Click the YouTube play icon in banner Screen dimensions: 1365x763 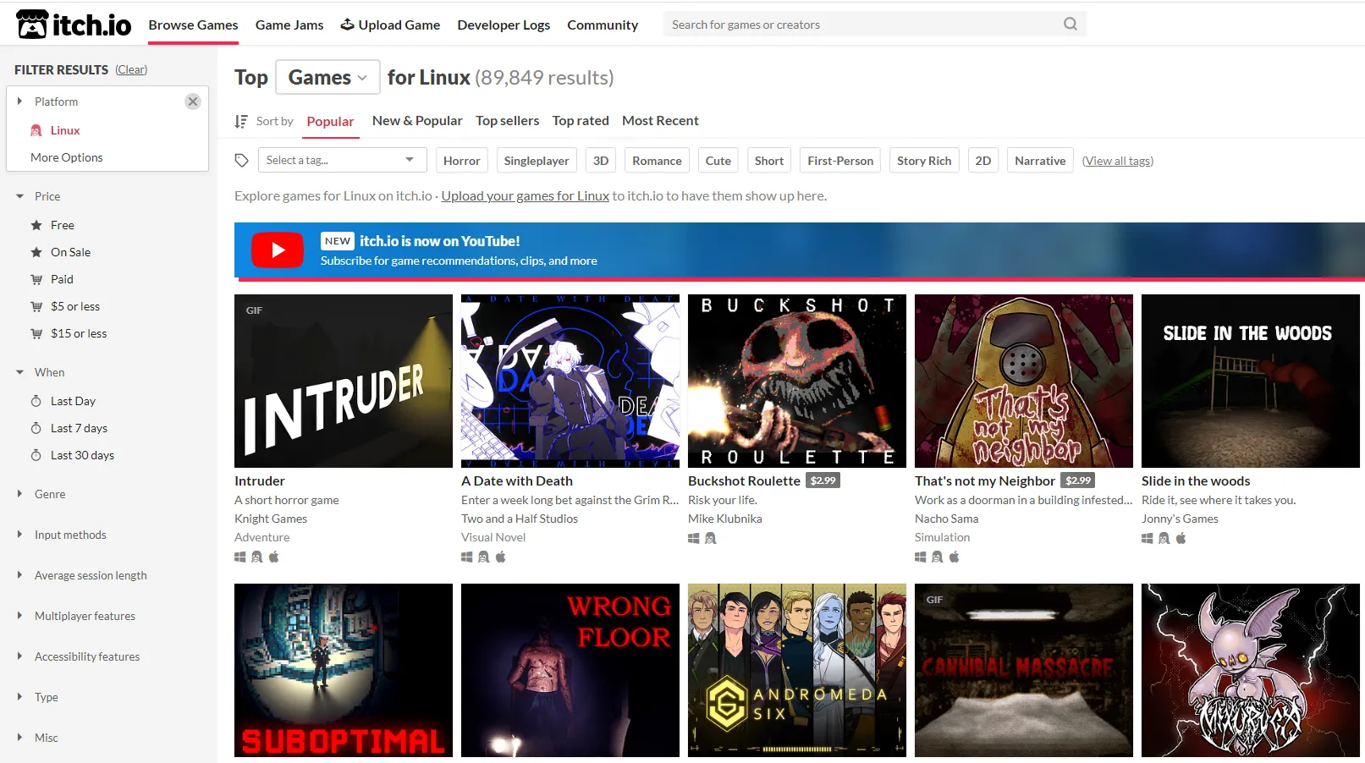tap(278, 250)
